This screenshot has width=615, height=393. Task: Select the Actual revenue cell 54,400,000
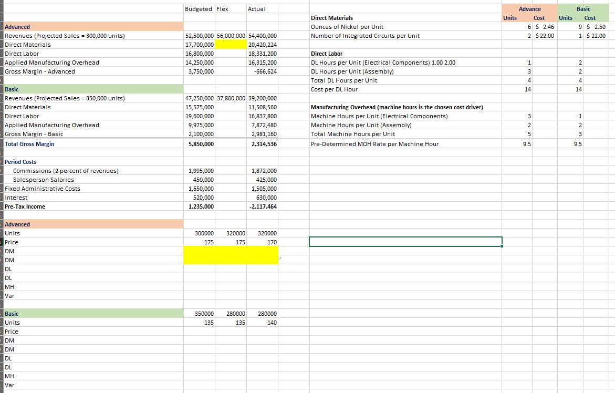[x=262, y=35]
